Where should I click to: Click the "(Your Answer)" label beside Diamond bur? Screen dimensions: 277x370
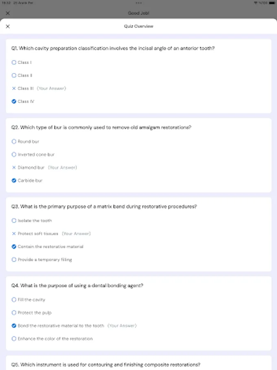tap(62, 167)
